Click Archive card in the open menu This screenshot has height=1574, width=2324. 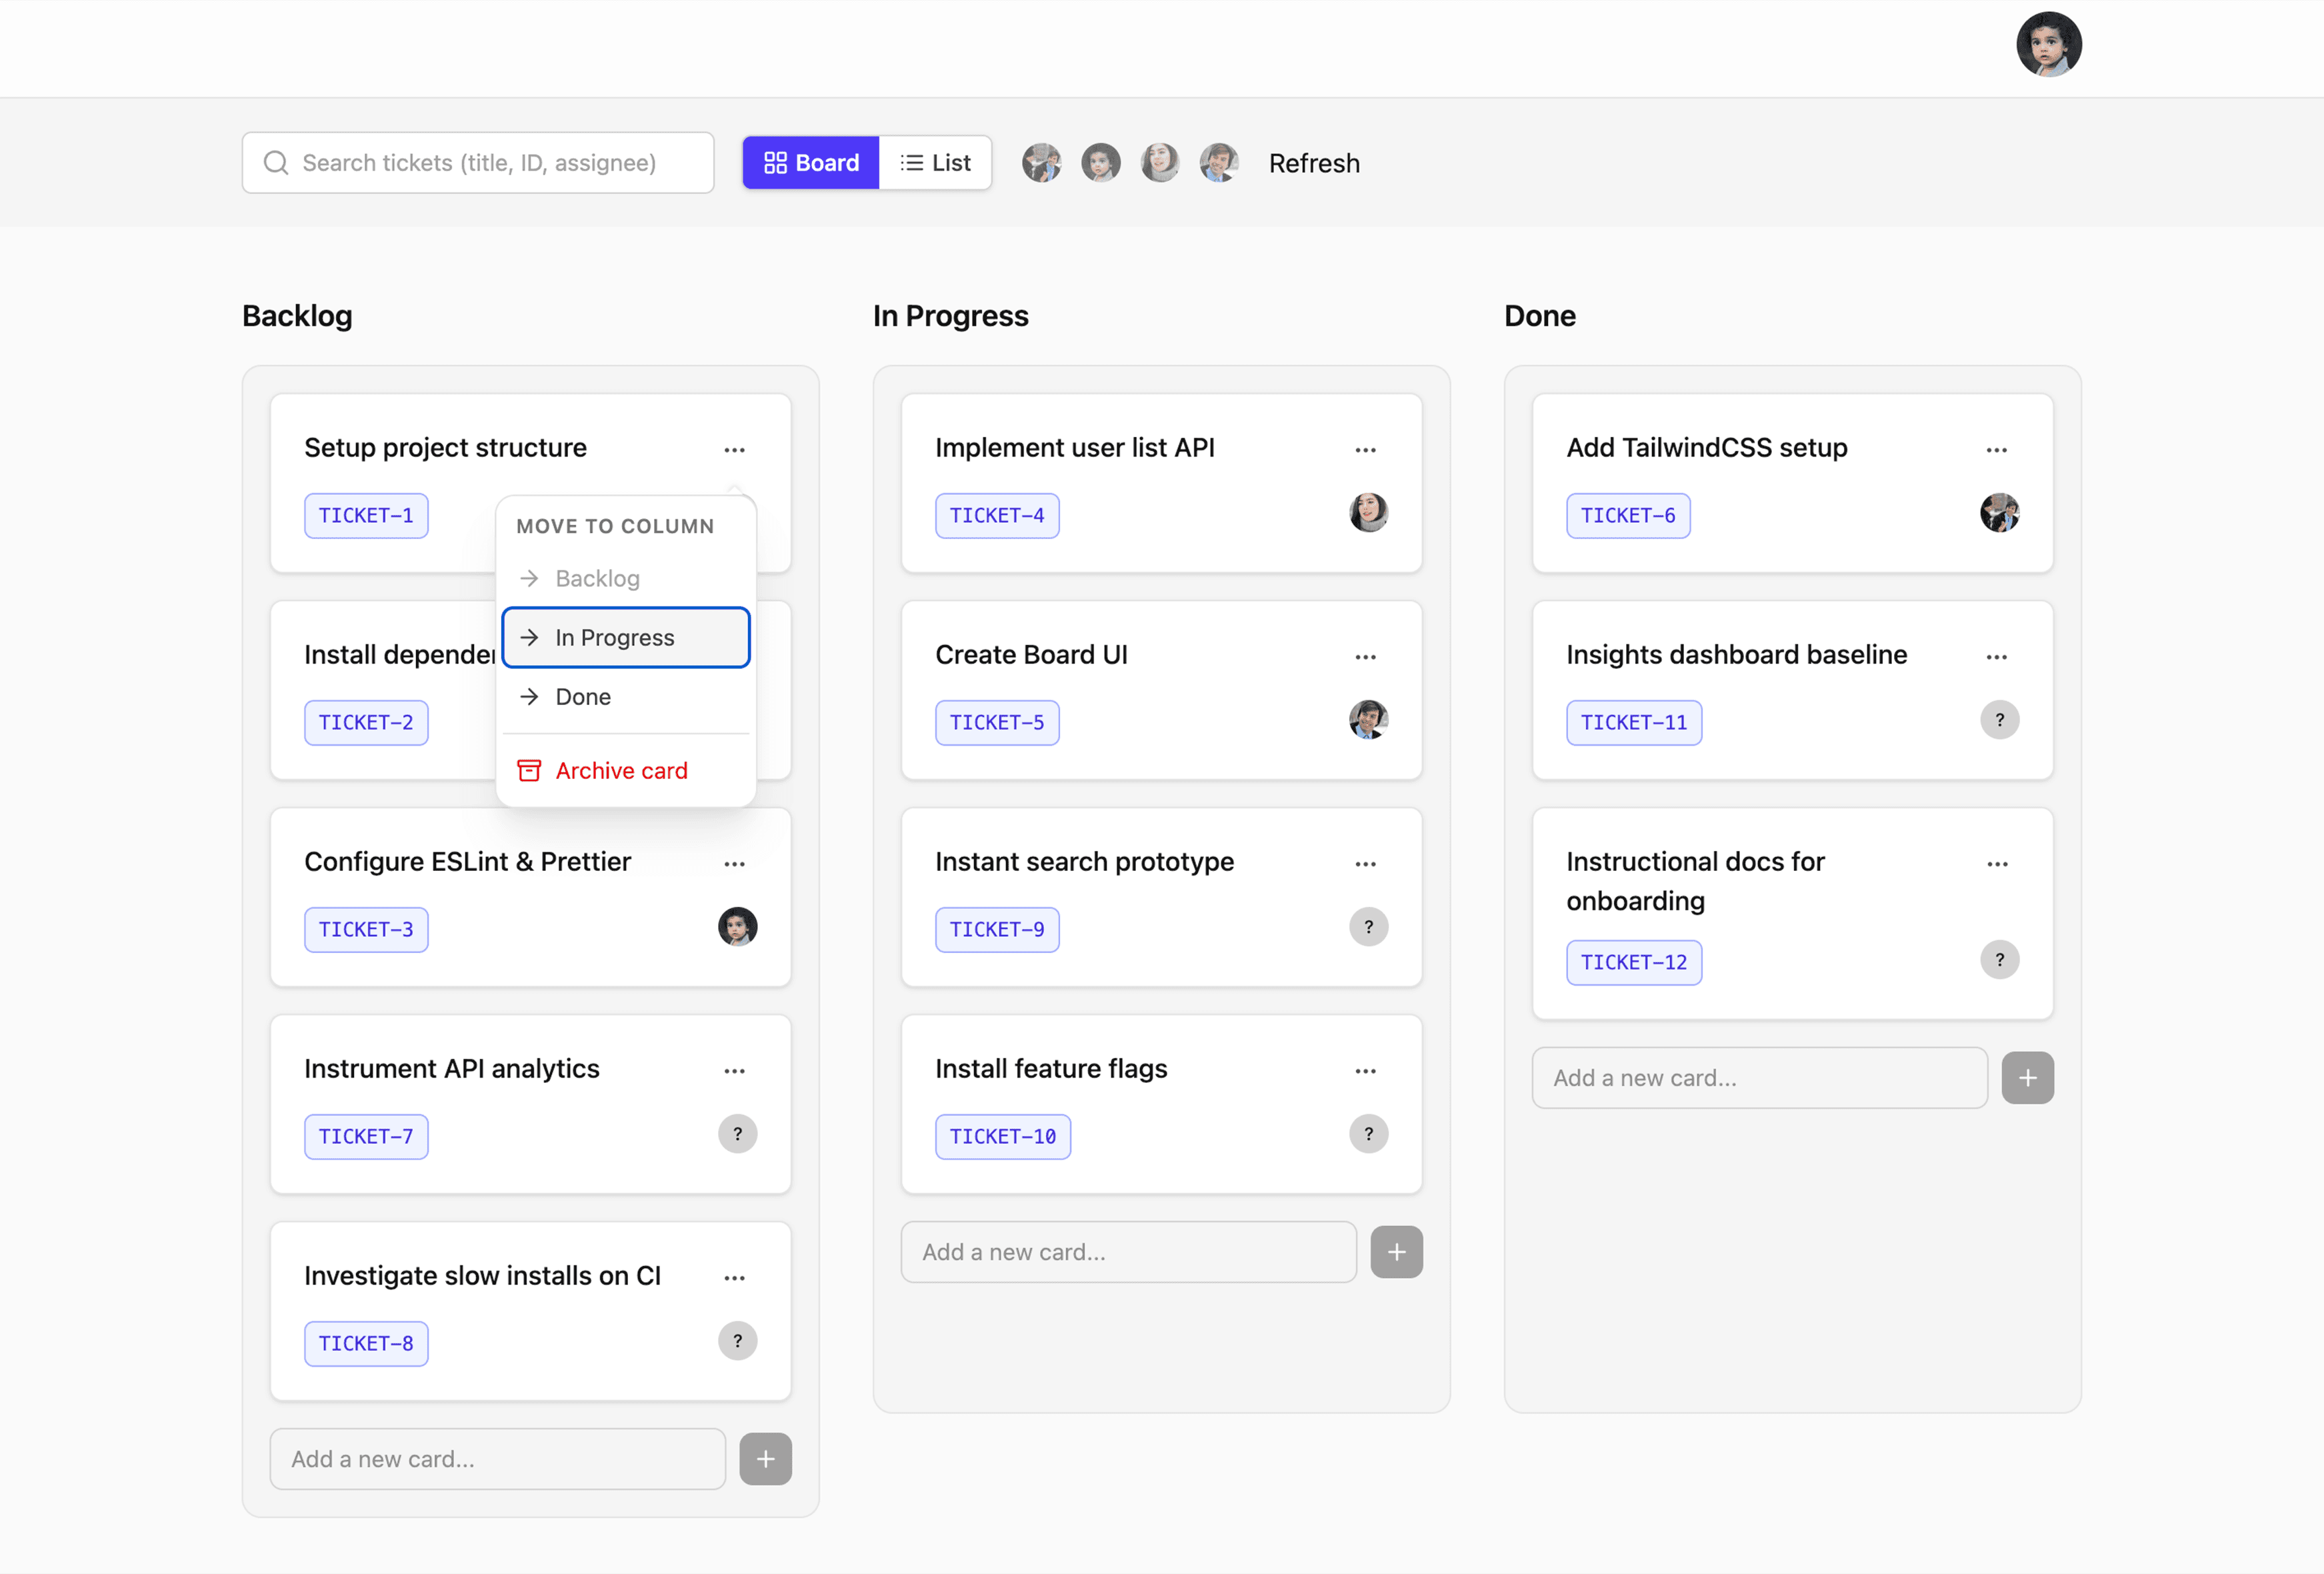tap(621, 770)
